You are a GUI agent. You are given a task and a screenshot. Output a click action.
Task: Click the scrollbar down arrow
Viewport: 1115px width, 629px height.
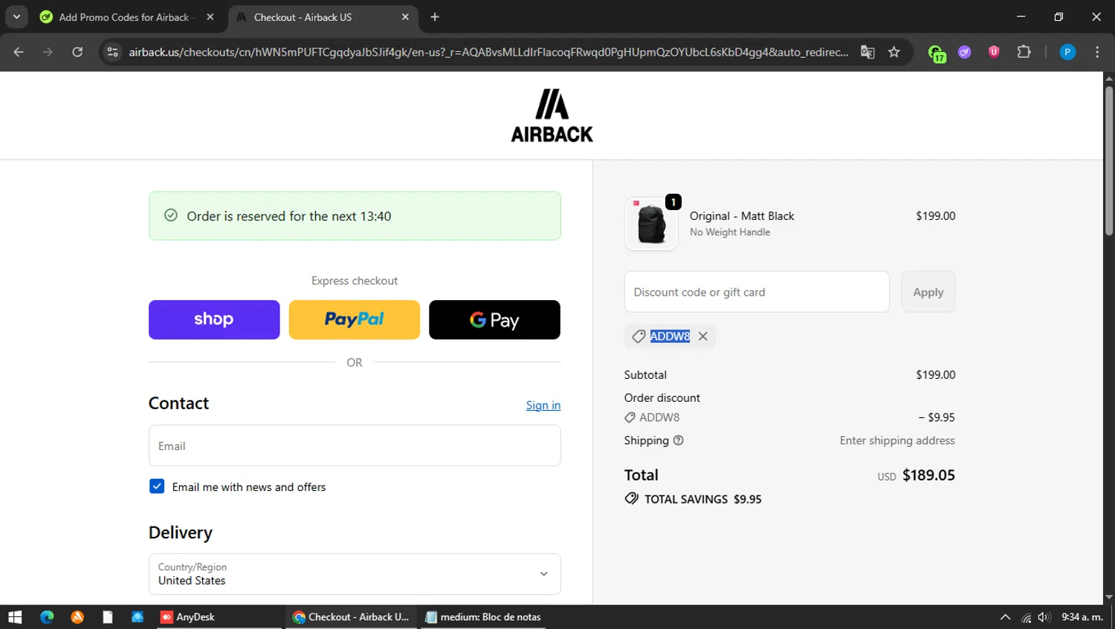click(1109, 597)
